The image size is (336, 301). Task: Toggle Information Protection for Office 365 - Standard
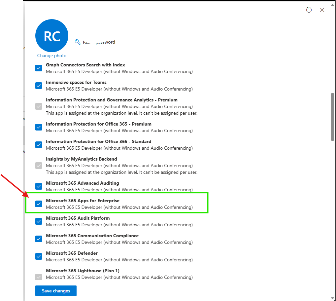(39, 145)
